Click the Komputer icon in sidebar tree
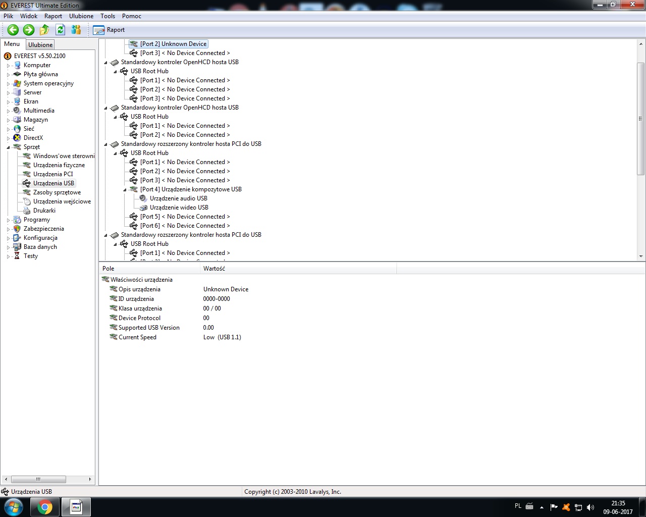This screenshot has height=517, width=646. coord(17,65)
